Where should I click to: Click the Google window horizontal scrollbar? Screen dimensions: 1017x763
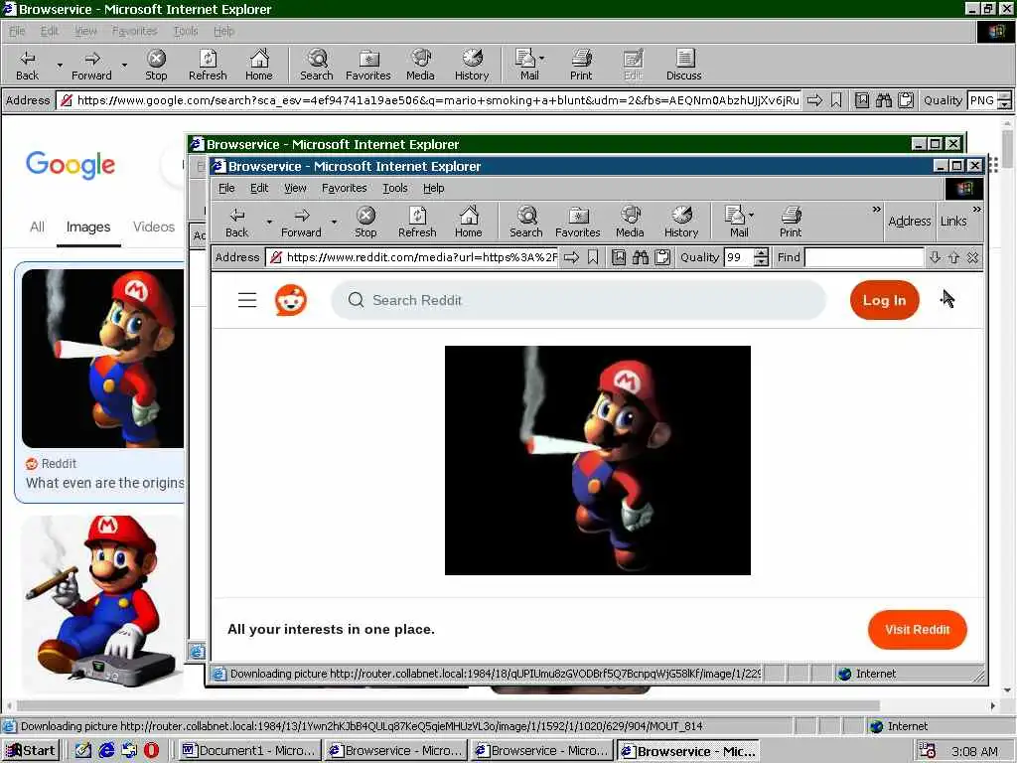pyautogui.click(x=448, y=706)
